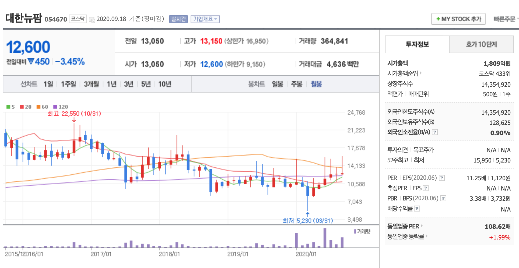Image resolution: width=519 pixels, height=268 pixels.
Task: Click the current price 12,600
Action: (28, 47)
